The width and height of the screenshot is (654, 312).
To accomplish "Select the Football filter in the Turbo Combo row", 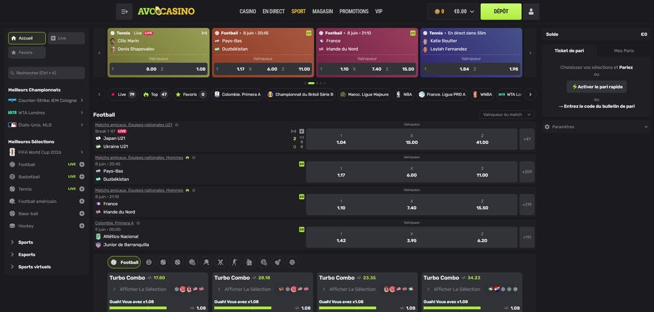I will (x=124, y=262).
